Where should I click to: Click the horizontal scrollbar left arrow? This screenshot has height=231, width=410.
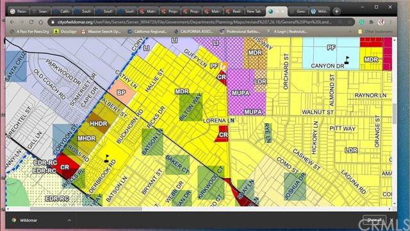coord(7,209)
